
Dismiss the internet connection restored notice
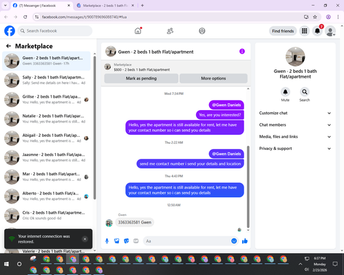[85, 239]
